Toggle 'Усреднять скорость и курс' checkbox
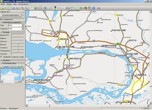The image size is (152, 110). (x=1, y=57)
